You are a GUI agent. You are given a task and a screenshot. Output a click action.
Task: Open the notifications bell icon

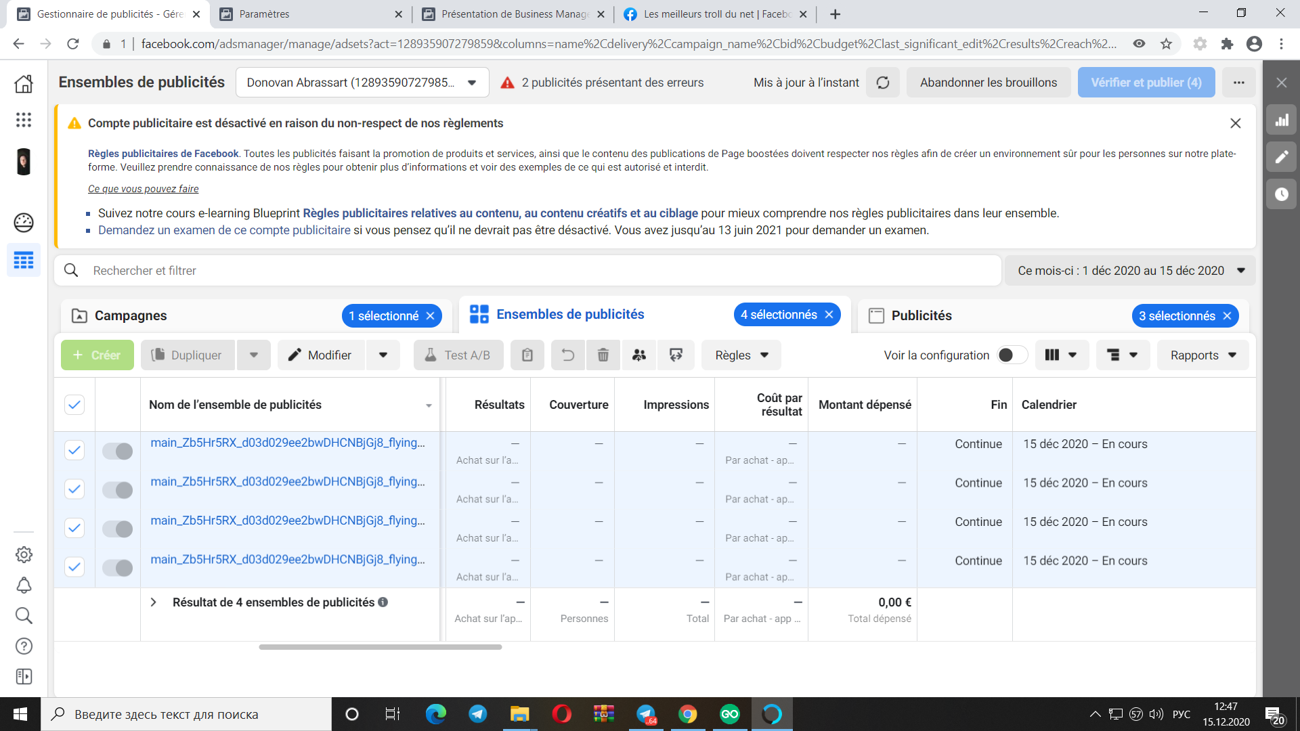tap(24, 585)
